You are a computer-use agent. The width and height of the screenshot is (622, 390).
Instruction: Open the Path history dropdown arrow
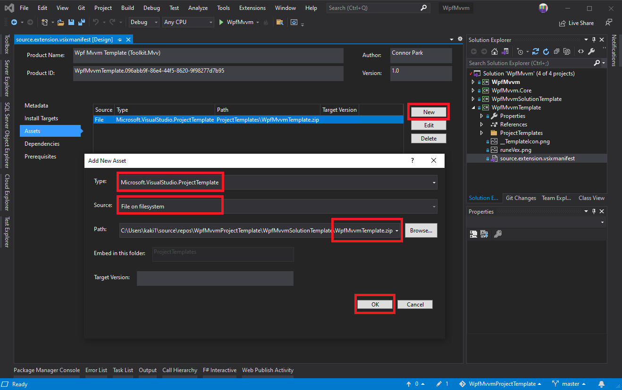(x=397, y=231)
